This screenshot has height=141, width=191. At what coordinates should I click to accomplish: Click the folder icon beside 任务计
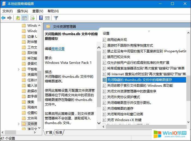(x=24, y=80)
